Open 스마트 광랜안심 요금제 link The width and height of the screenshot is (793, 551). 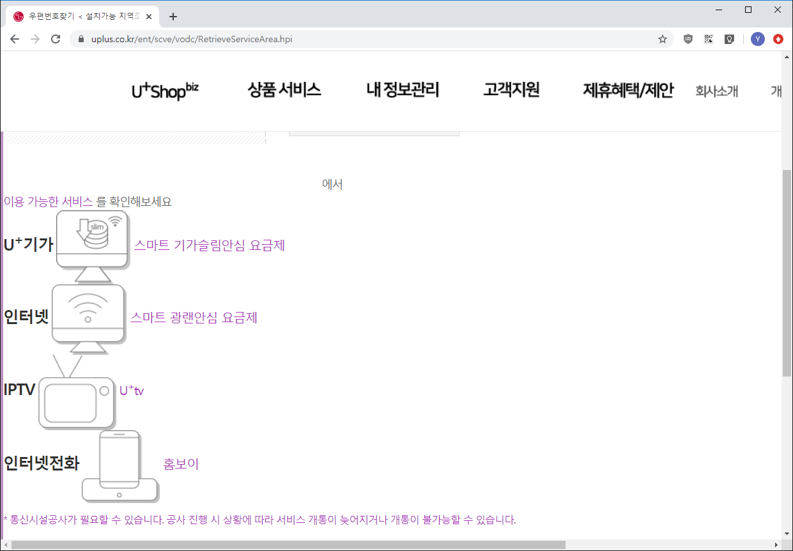click(x=194, y=317)
